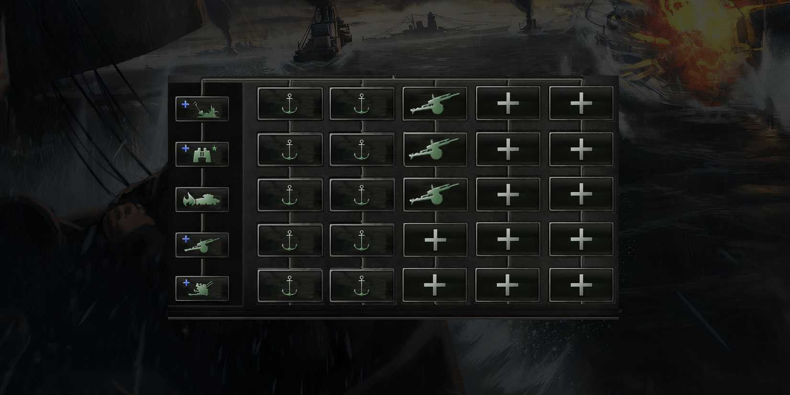Select the engineer shovel support icon

point(202,109)
